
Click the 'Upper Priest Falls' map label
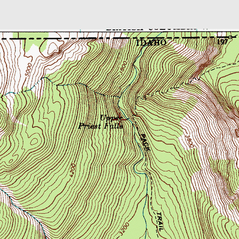(x=101, y=122)
